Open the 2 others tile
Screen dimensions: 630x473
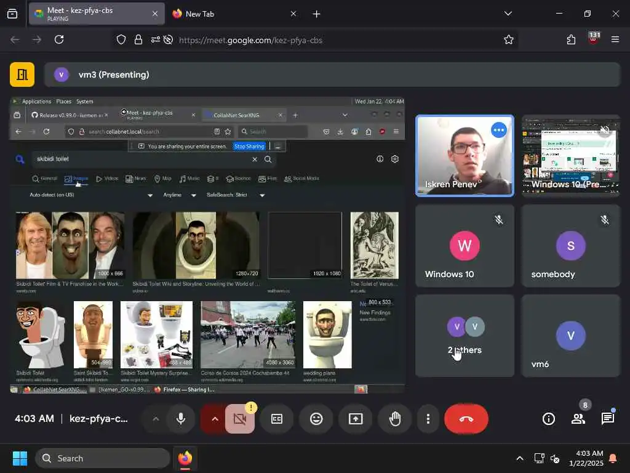tap(465, 336)
